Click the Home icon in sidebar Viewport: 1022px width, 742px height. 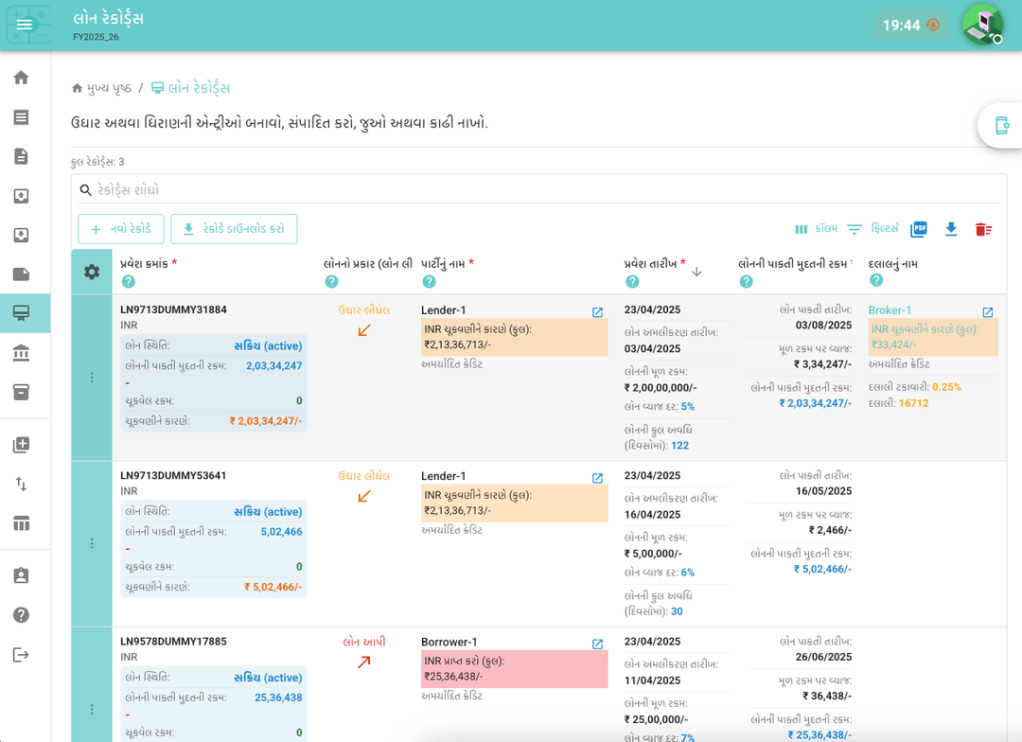click(21, 78)
